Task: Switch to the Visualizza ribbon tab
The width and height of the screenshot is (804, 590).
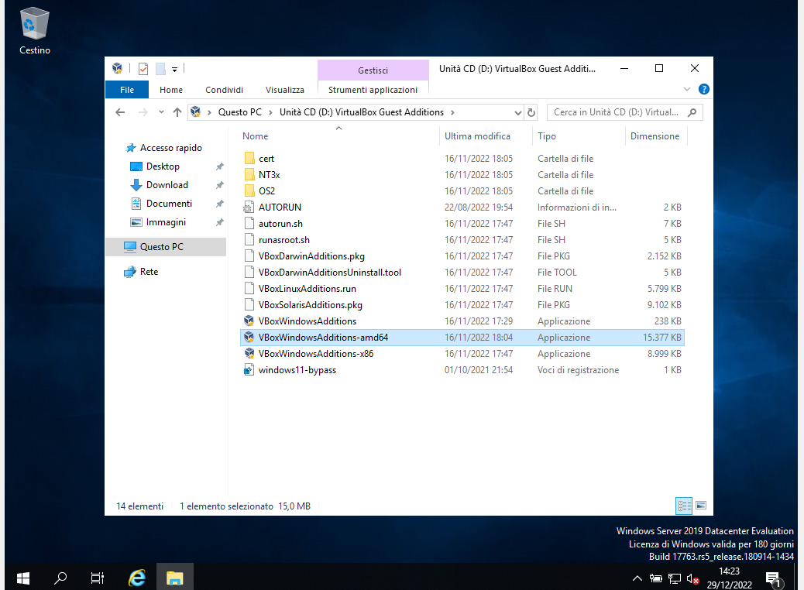Action: 284,90
